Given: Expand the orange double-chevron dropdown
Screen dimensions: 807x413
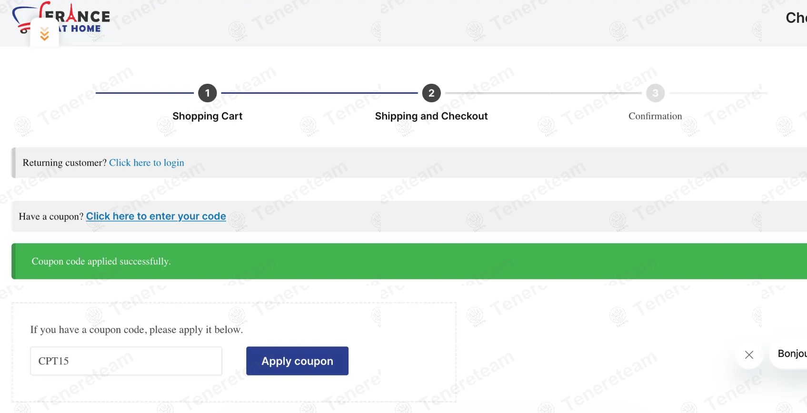Looking at the screenshot, I should (x=44, y=33).
